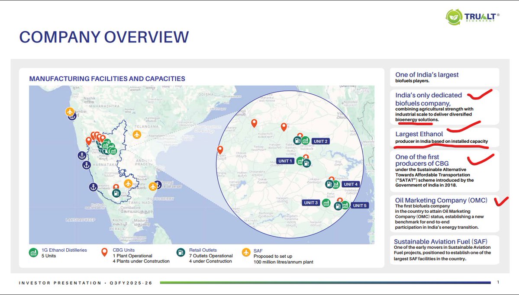Select the UNIT 3 label
This screenshot has height=295, width=519.
pyautogui.click(x=311, y=203)
